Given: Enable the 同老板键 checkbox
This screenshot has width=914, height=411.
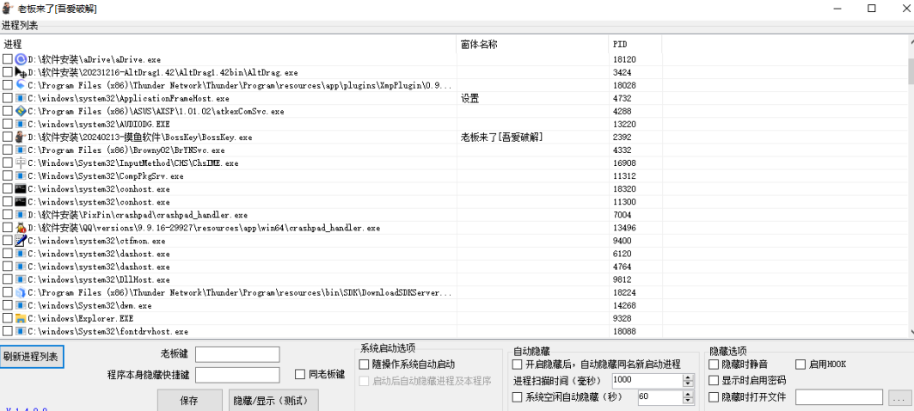Looking at the screenshot, I should 300,374.
